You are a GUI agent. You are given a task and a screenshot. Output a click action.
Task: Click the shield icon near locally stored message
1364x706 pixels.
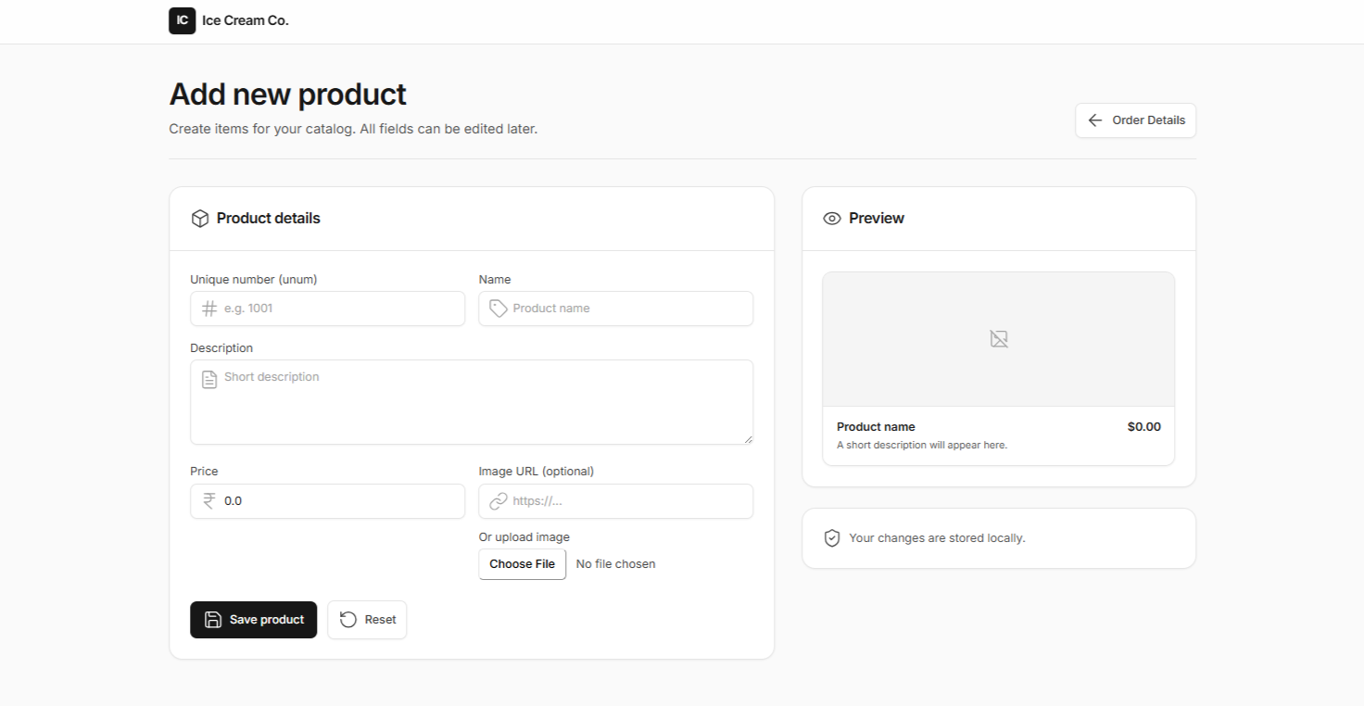pos(831,537)
